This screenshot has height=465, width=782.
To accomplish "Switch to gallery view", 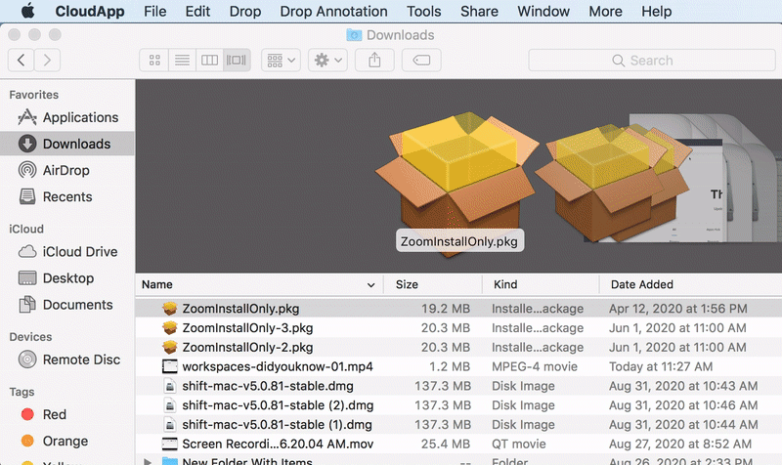I will pos(237,61).
